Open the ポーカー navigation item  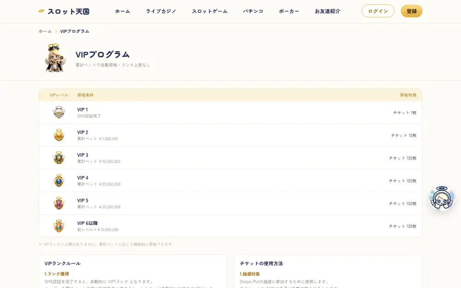(x=289, y=11)
